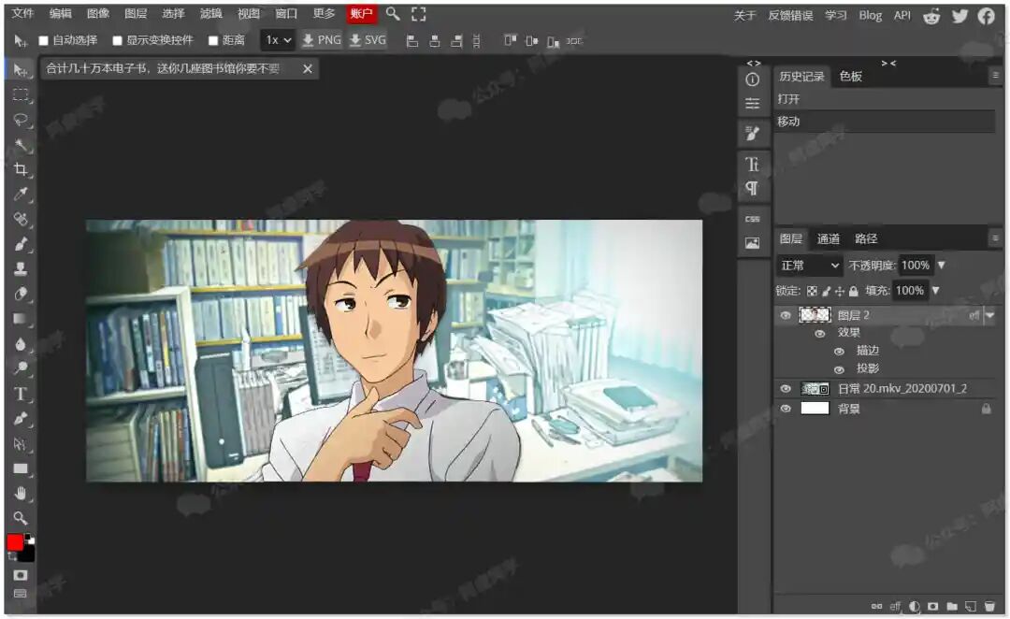Toggle Quick Mask mode icon
This screenshot has width=1010, height=619.
tap(21, 575)
